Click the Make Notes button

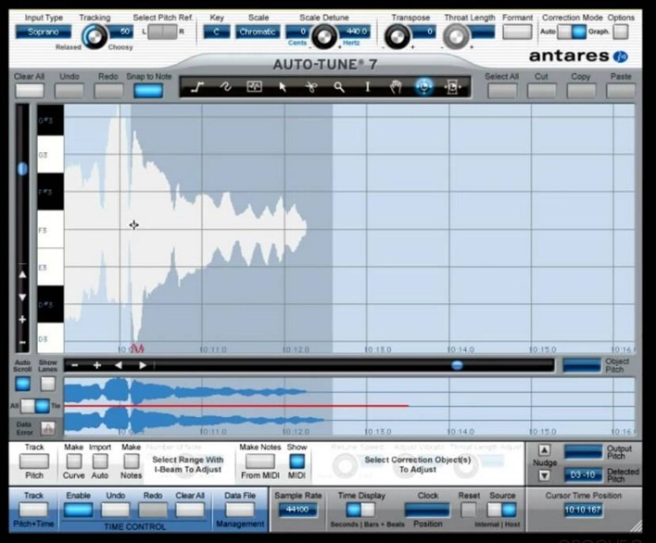click(x=131, y=461)
